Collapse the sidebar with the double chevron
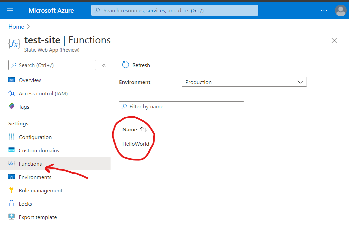The image size is (349, 239). tap(104, 65)
